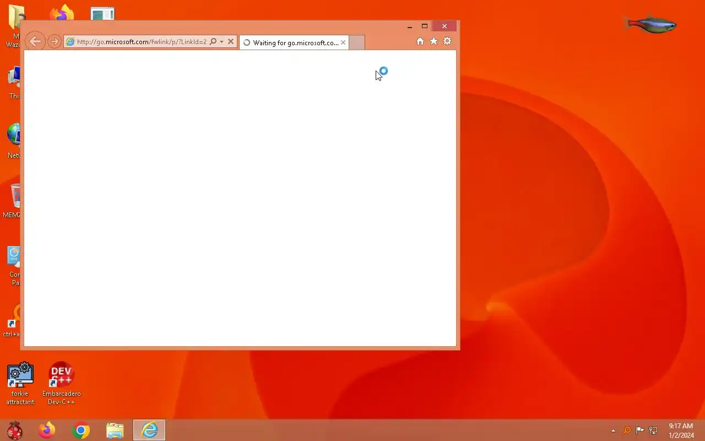Expand the address bar autocomplete dropdown arrow
This screenshot has width=705, height=441.
coord(221,42)
